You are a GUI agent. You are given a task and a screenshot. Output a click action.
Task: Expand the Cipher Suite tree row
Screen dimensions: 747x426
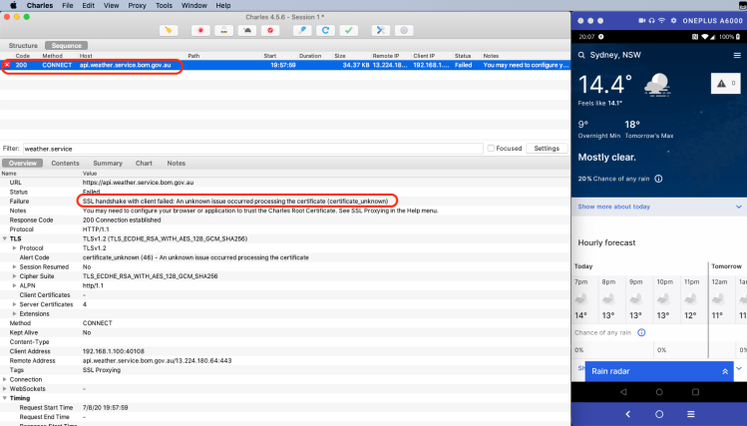[13, 275]
